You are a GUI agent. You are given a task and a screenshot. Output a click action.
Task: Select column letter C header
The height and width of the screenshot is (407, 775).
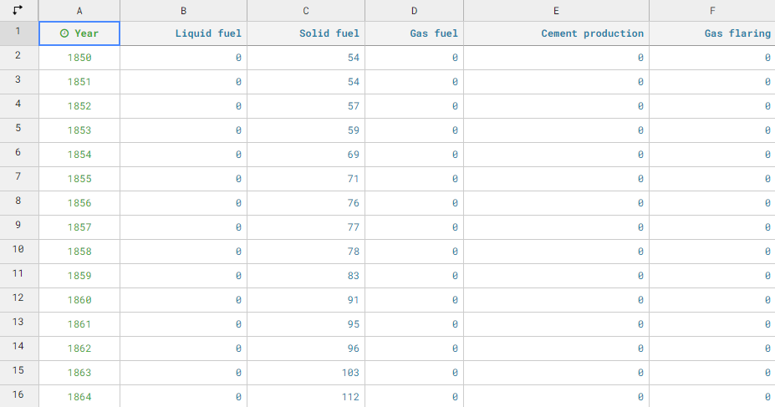(306, 10)
